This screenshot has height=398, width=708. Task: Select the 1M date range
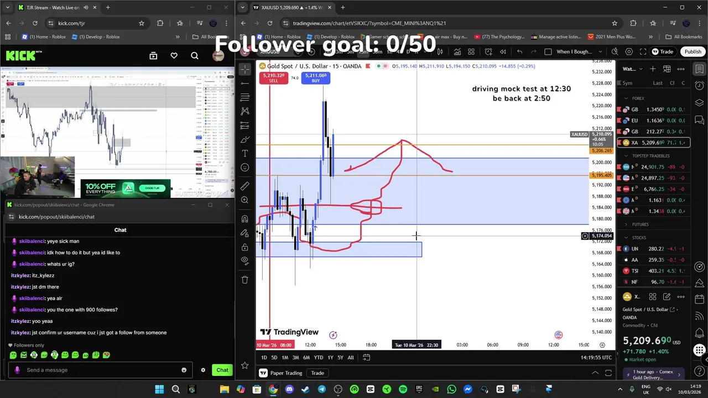[x=285, y=358]
